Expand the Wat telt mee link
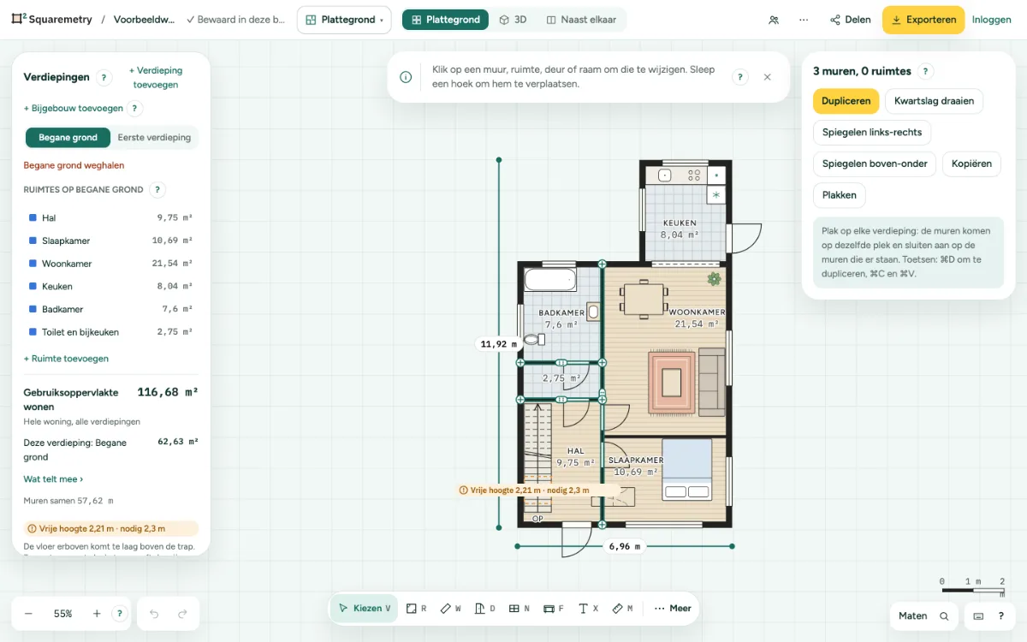Screen dimensions: 1027x642 tap(53, 479)
